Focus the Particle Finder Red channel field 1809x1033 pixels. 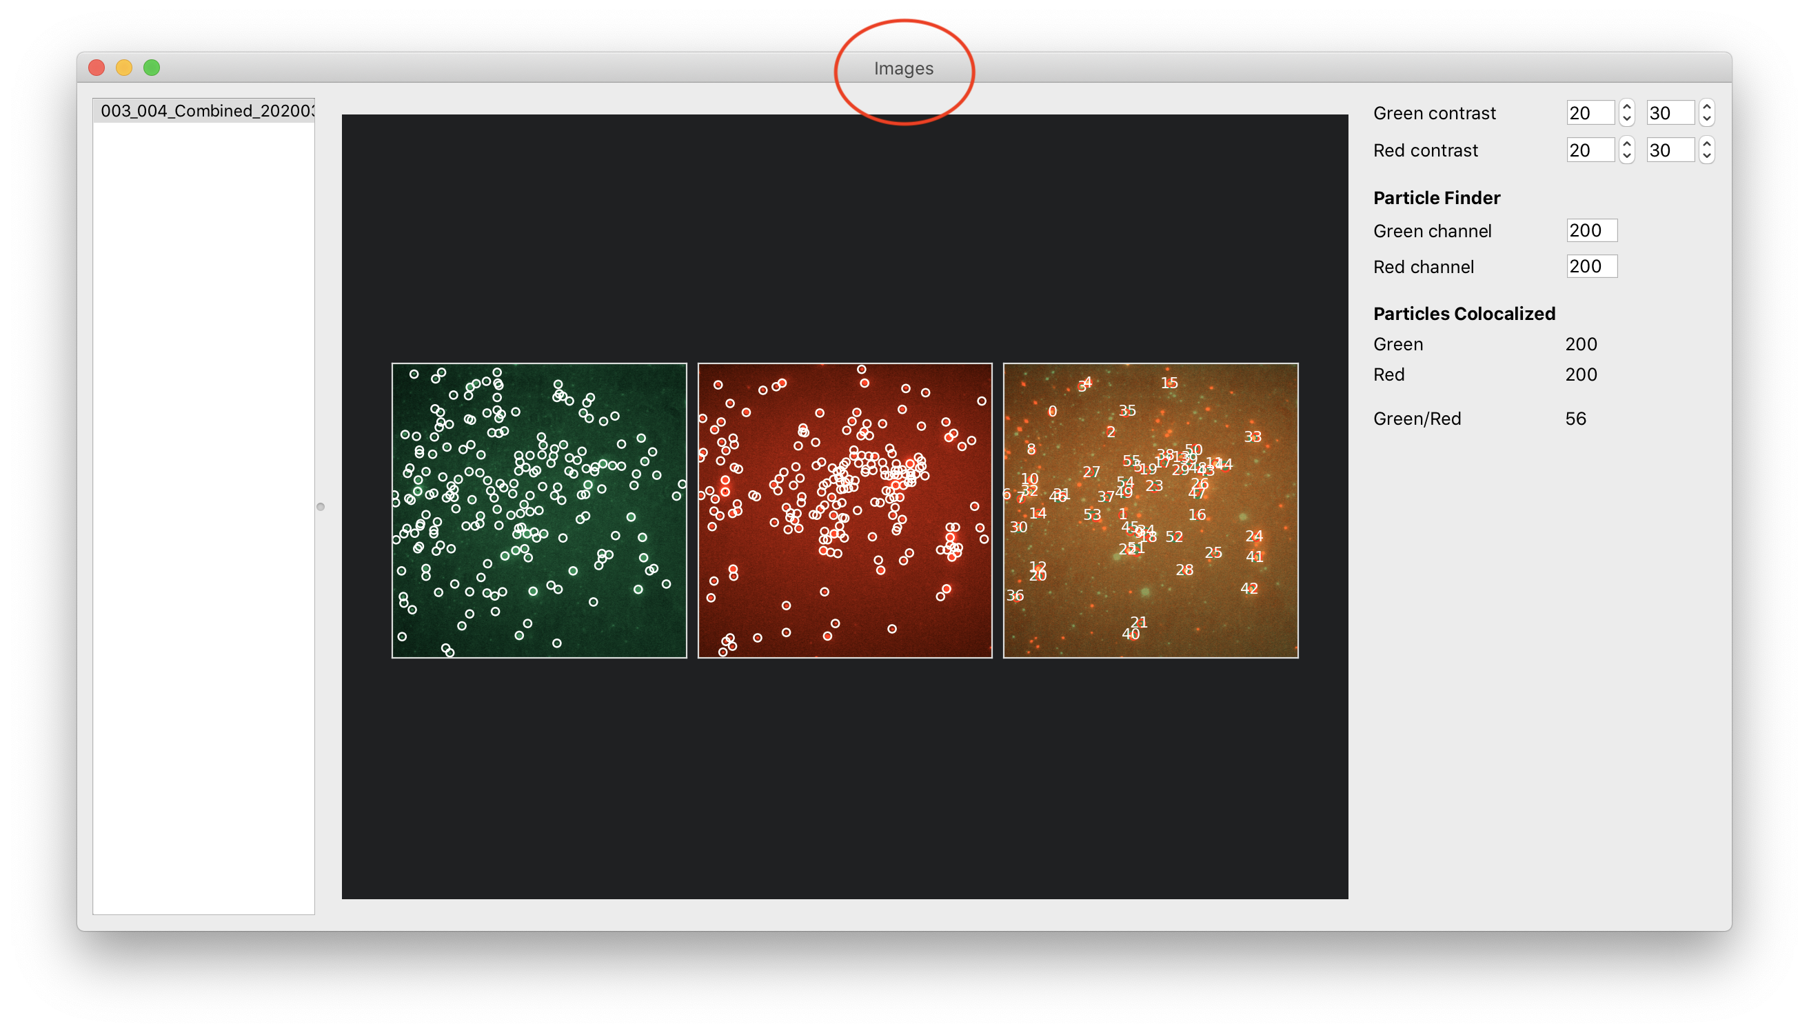coord(1591,267)
